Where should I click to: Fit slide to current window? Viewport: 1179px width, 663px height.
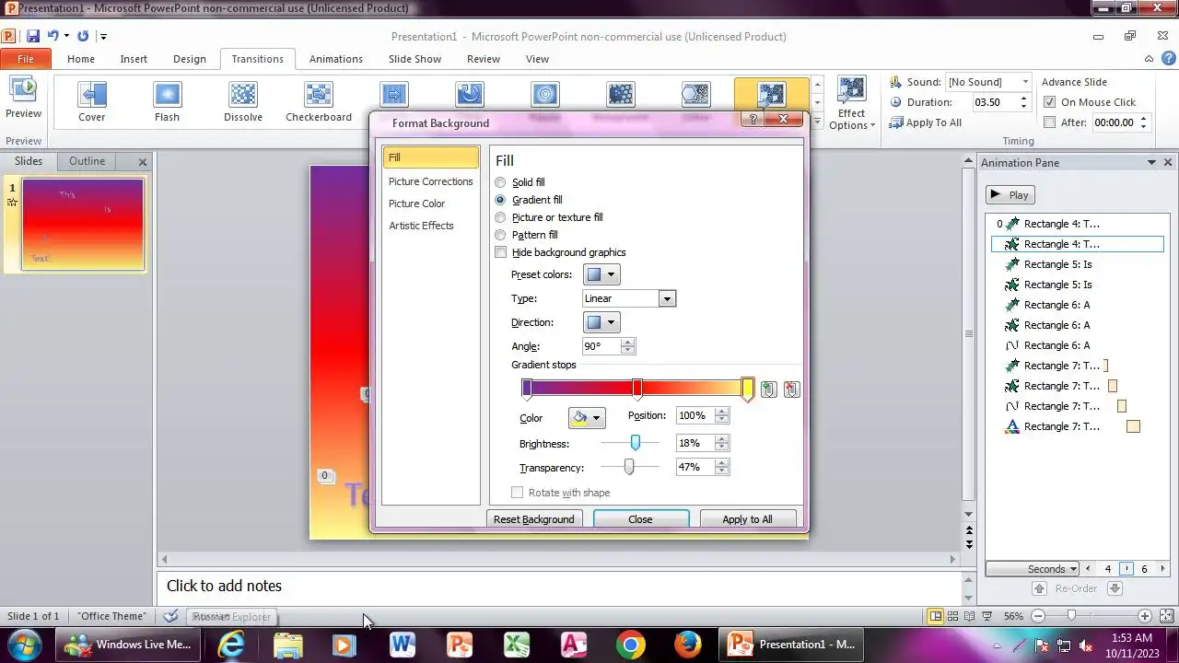(x=1167, y=616)
